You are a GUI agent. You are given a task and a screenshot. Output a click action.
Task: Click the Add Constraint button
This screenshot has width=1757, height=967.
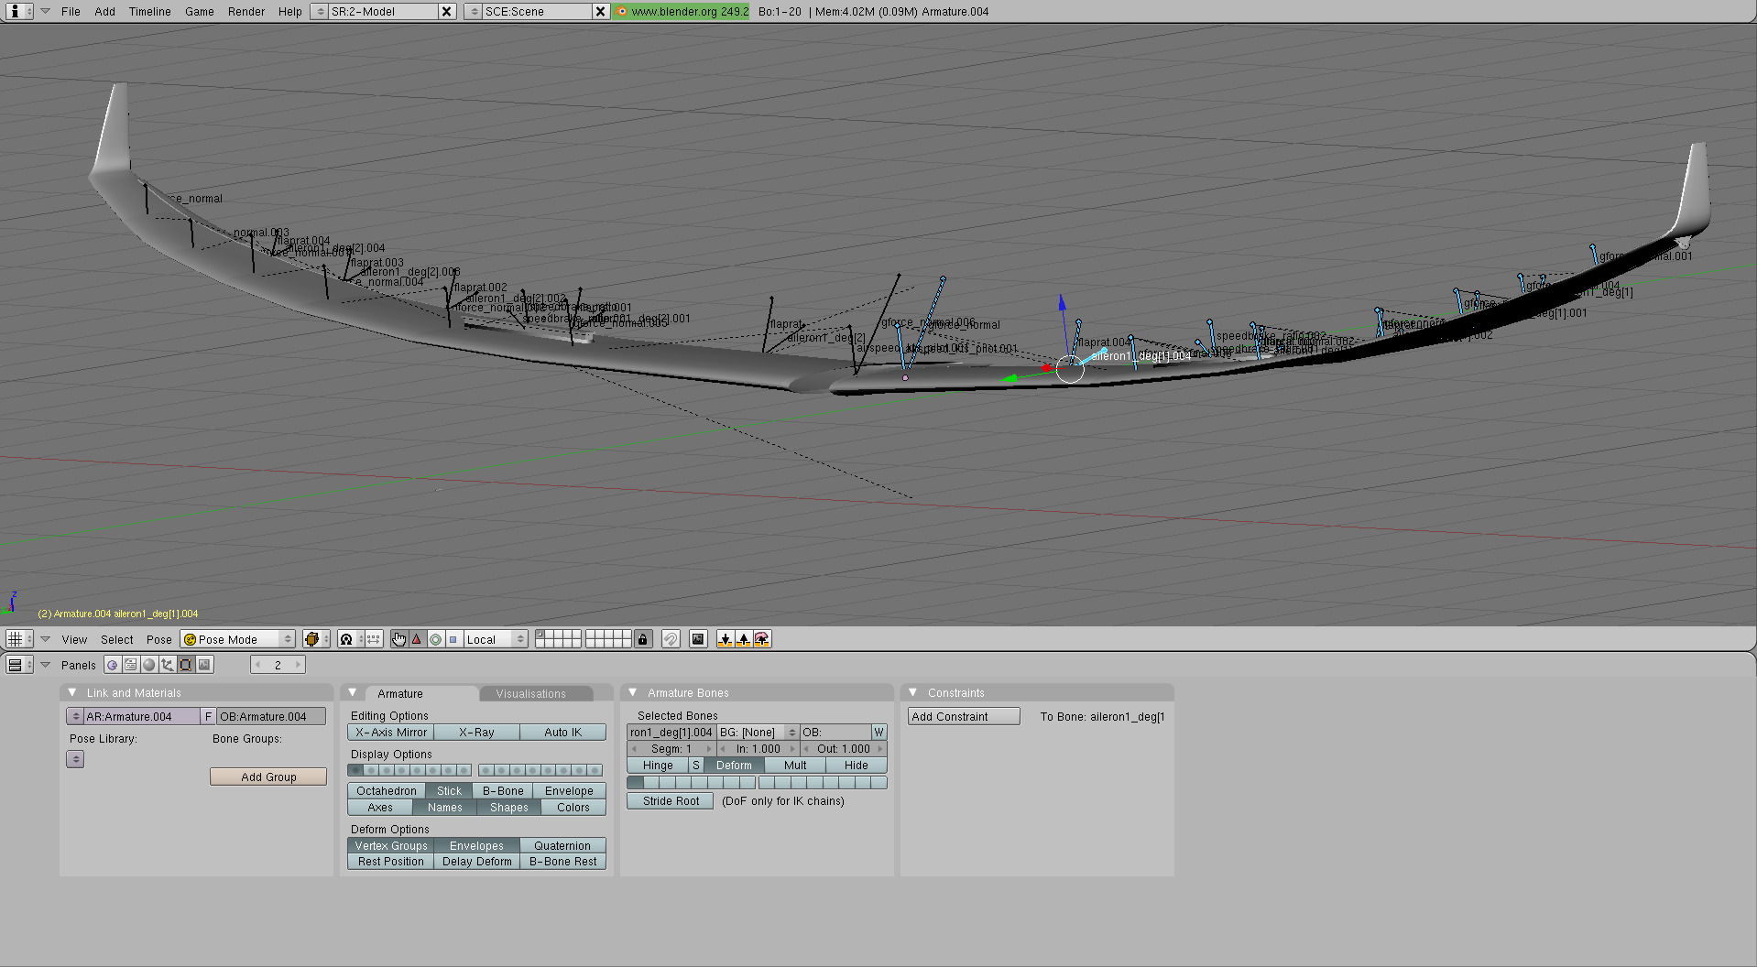click(x=963, y=717)
